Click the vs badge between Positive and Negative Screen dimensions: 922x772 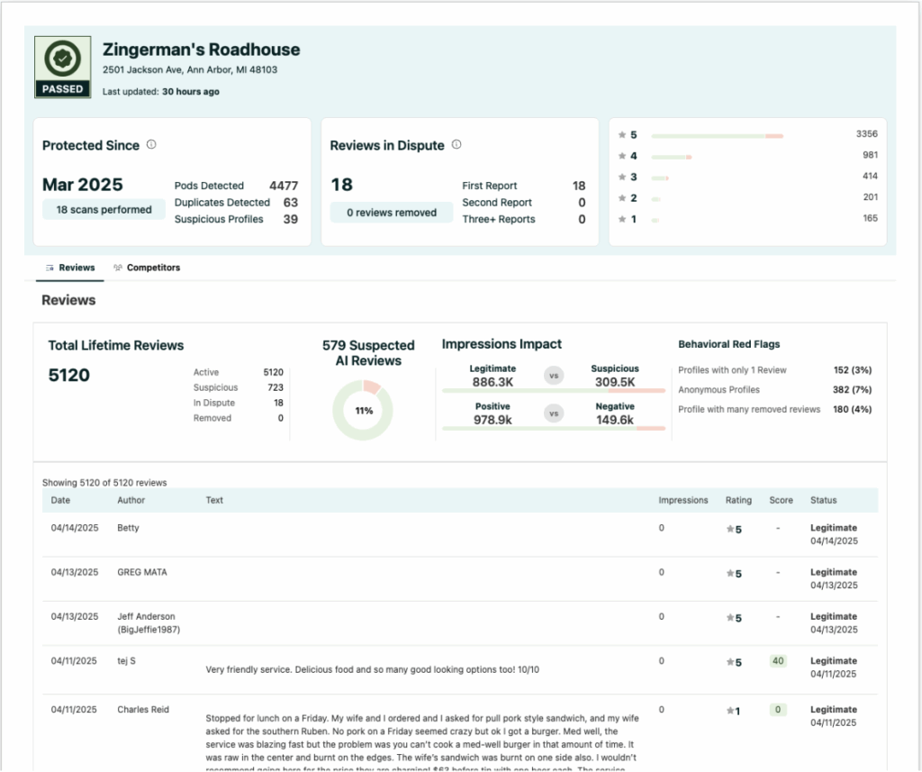(x=554, y=413)
